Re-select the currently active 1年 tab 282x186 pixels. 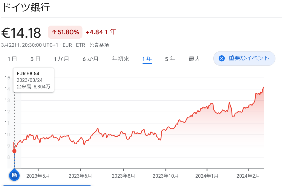point(147,59)
